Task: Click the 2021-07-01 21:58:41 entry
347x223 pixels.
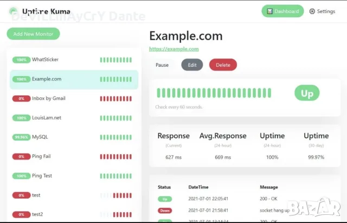Action: pyautogui.click(x=208, y=210)
